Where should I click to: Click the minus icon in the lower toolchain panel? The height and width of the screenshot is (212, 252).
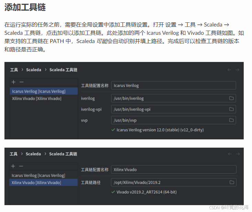[x=21, y=166]
